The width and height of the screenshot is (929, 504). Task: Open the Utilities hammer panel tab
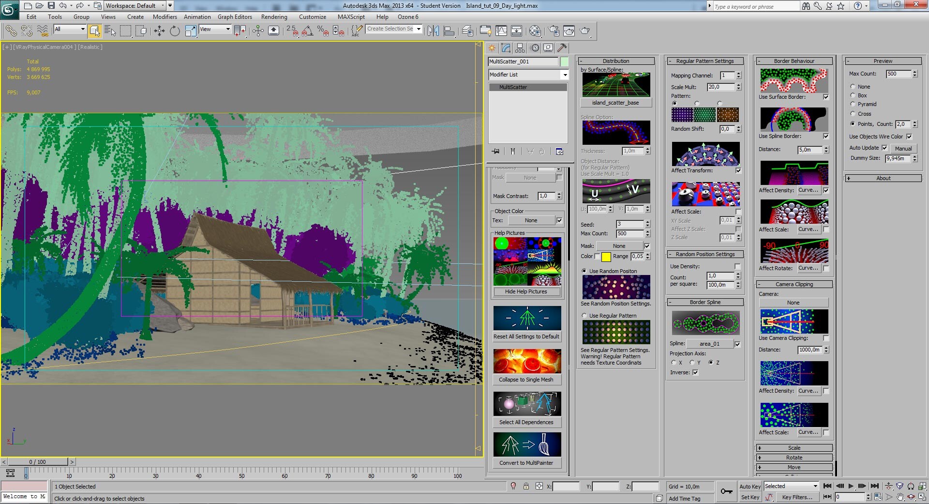click(x=562, y=48)
